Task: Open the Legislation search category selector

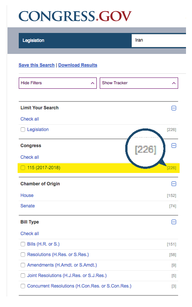Action: 75,40
